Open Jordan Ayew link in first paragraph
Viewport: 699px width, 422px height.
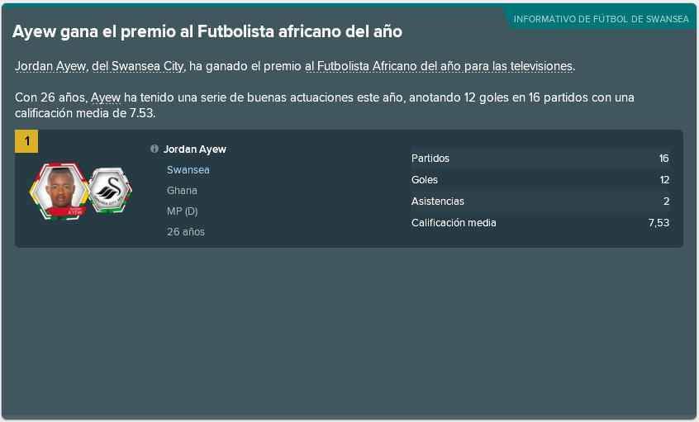point(50,66)
